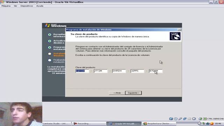Screen dimensions: 224x126
Task: Switch to Recording taskbar button
Action: (x=89, y=124)
